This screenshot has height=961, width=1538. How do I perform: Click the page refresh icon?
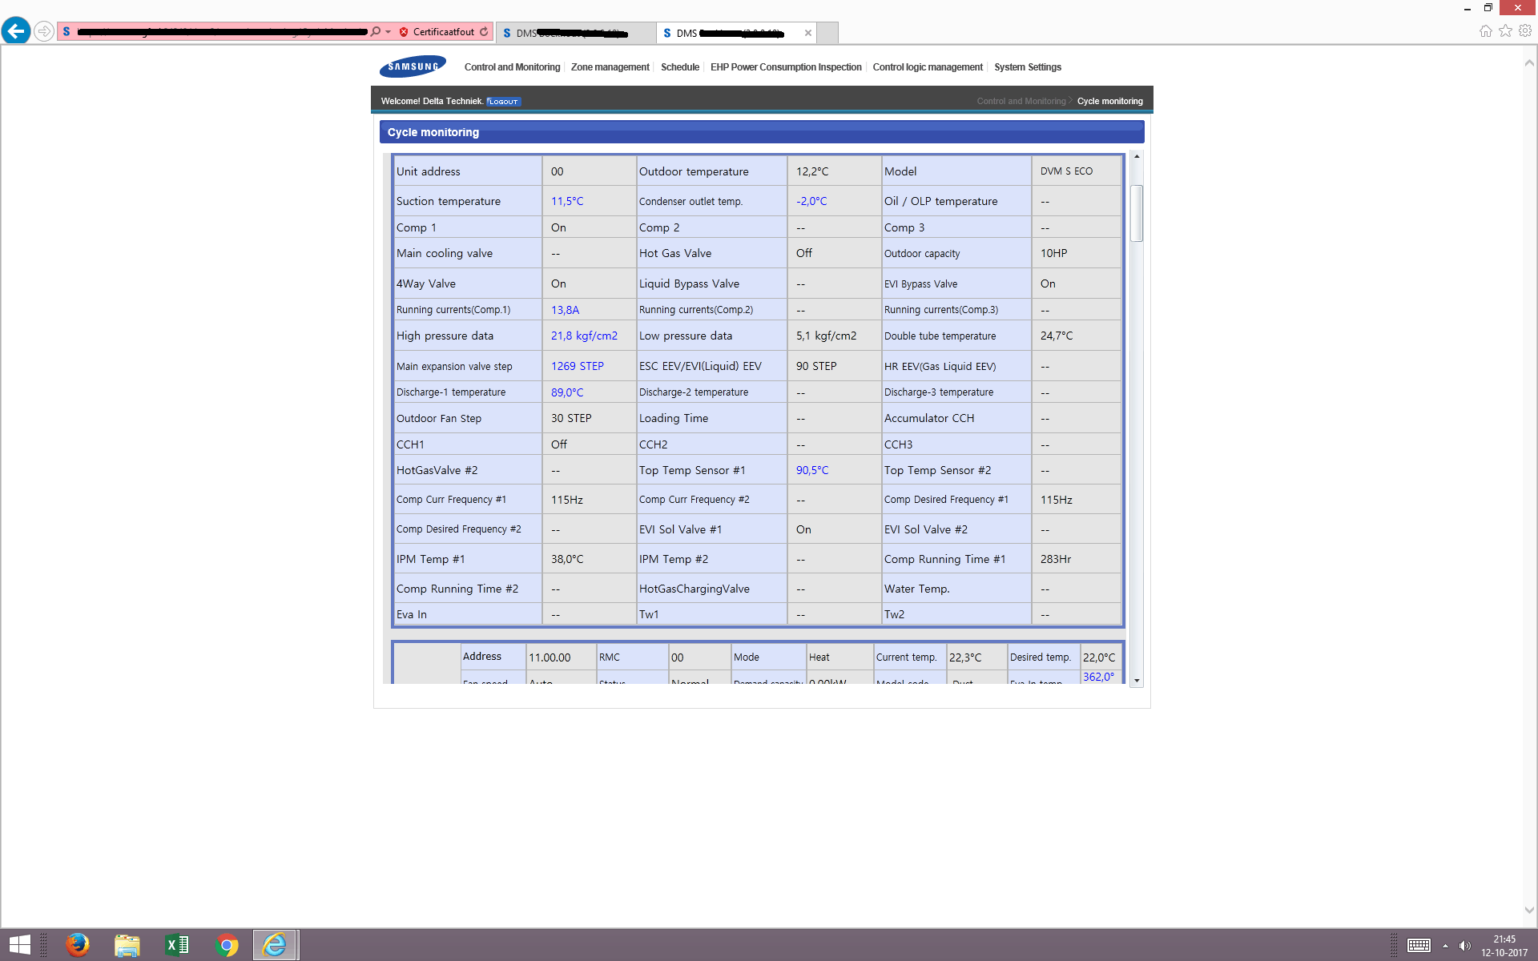coord(484,32)
